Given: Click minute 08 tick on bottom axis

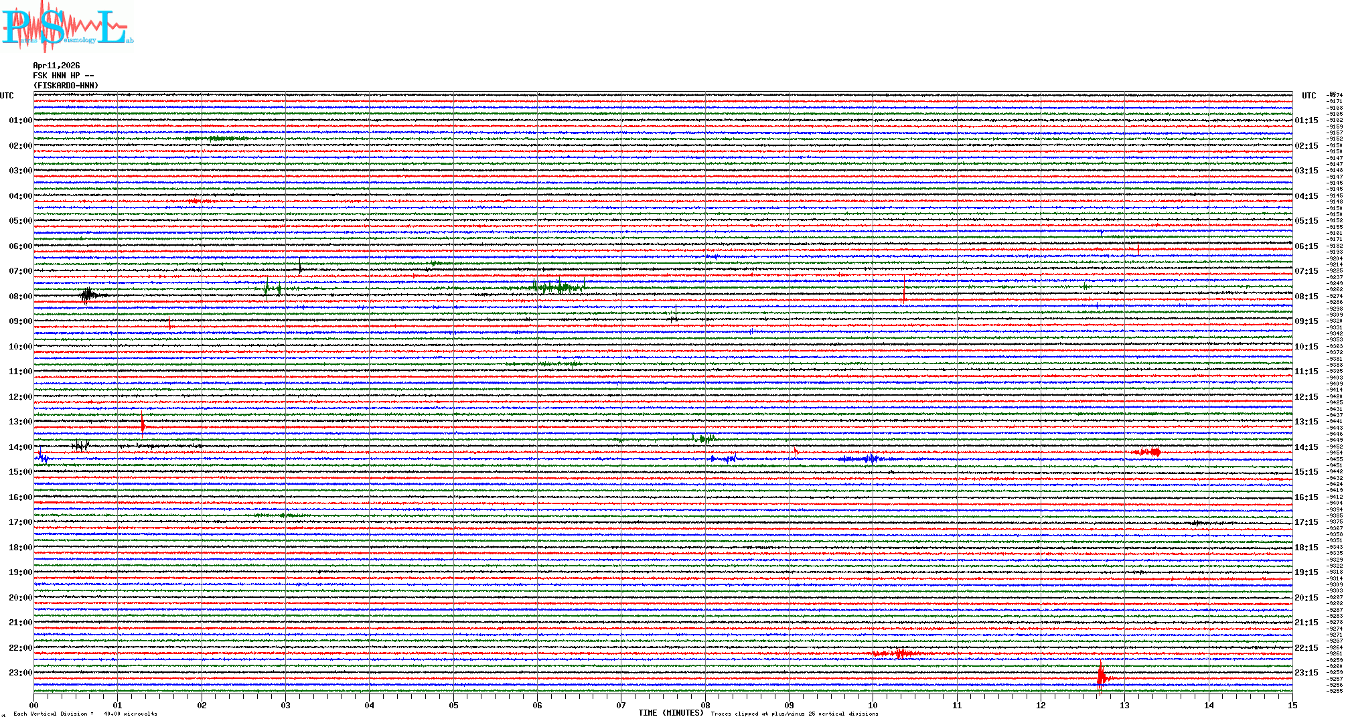Looking at the screenshot, I should tap(705, 705).
